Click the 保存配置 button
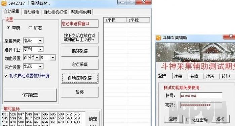Image resolution: width=235 pixels, height=126 pixels. [30, 95]
